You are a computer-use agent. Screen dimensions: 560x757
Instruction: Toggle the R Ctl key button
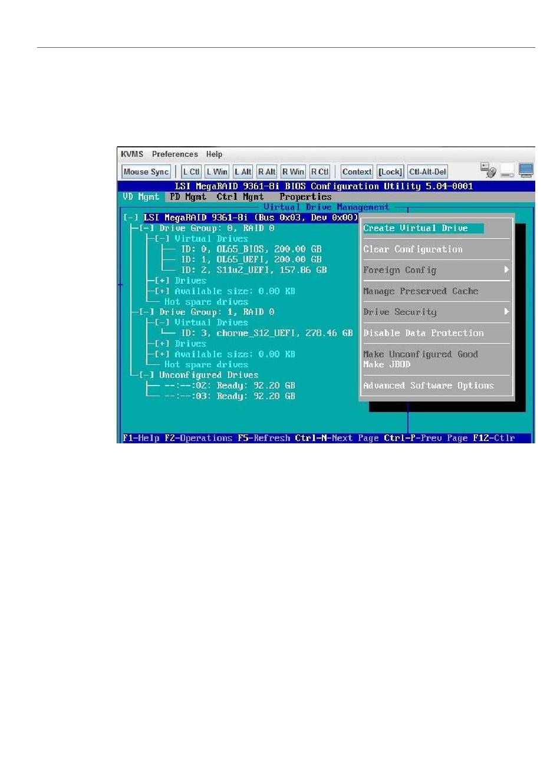(319, 172)
